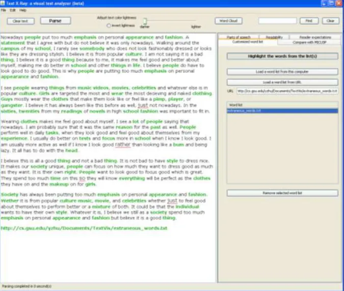Open the File menu
Viewport: 344px width, 291px height.
pos(3,10)
